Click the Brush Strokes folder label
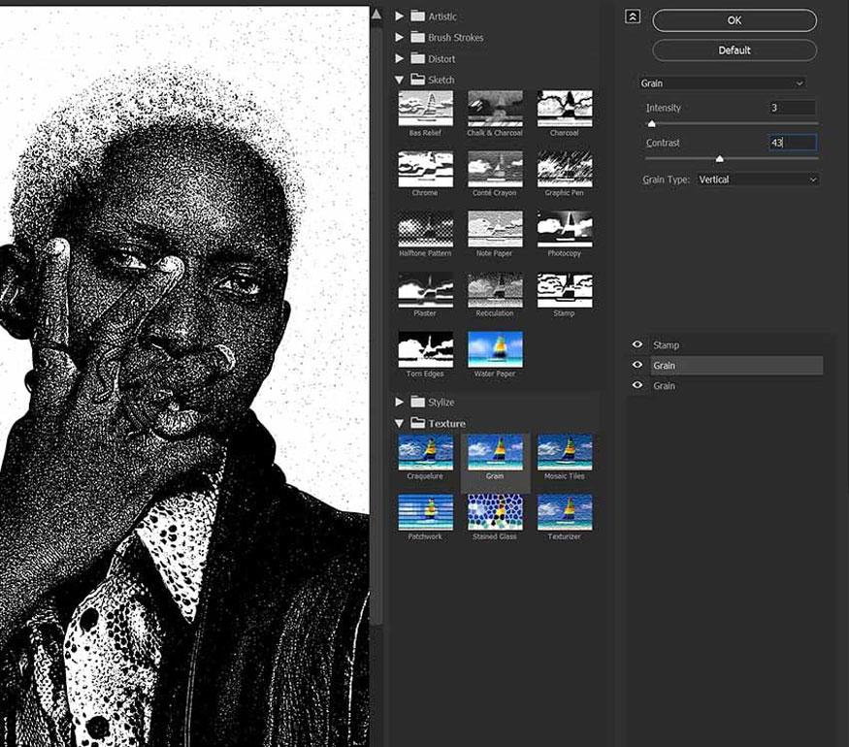The height and width of the screenshot is (747, 849). tap(455, 37)
